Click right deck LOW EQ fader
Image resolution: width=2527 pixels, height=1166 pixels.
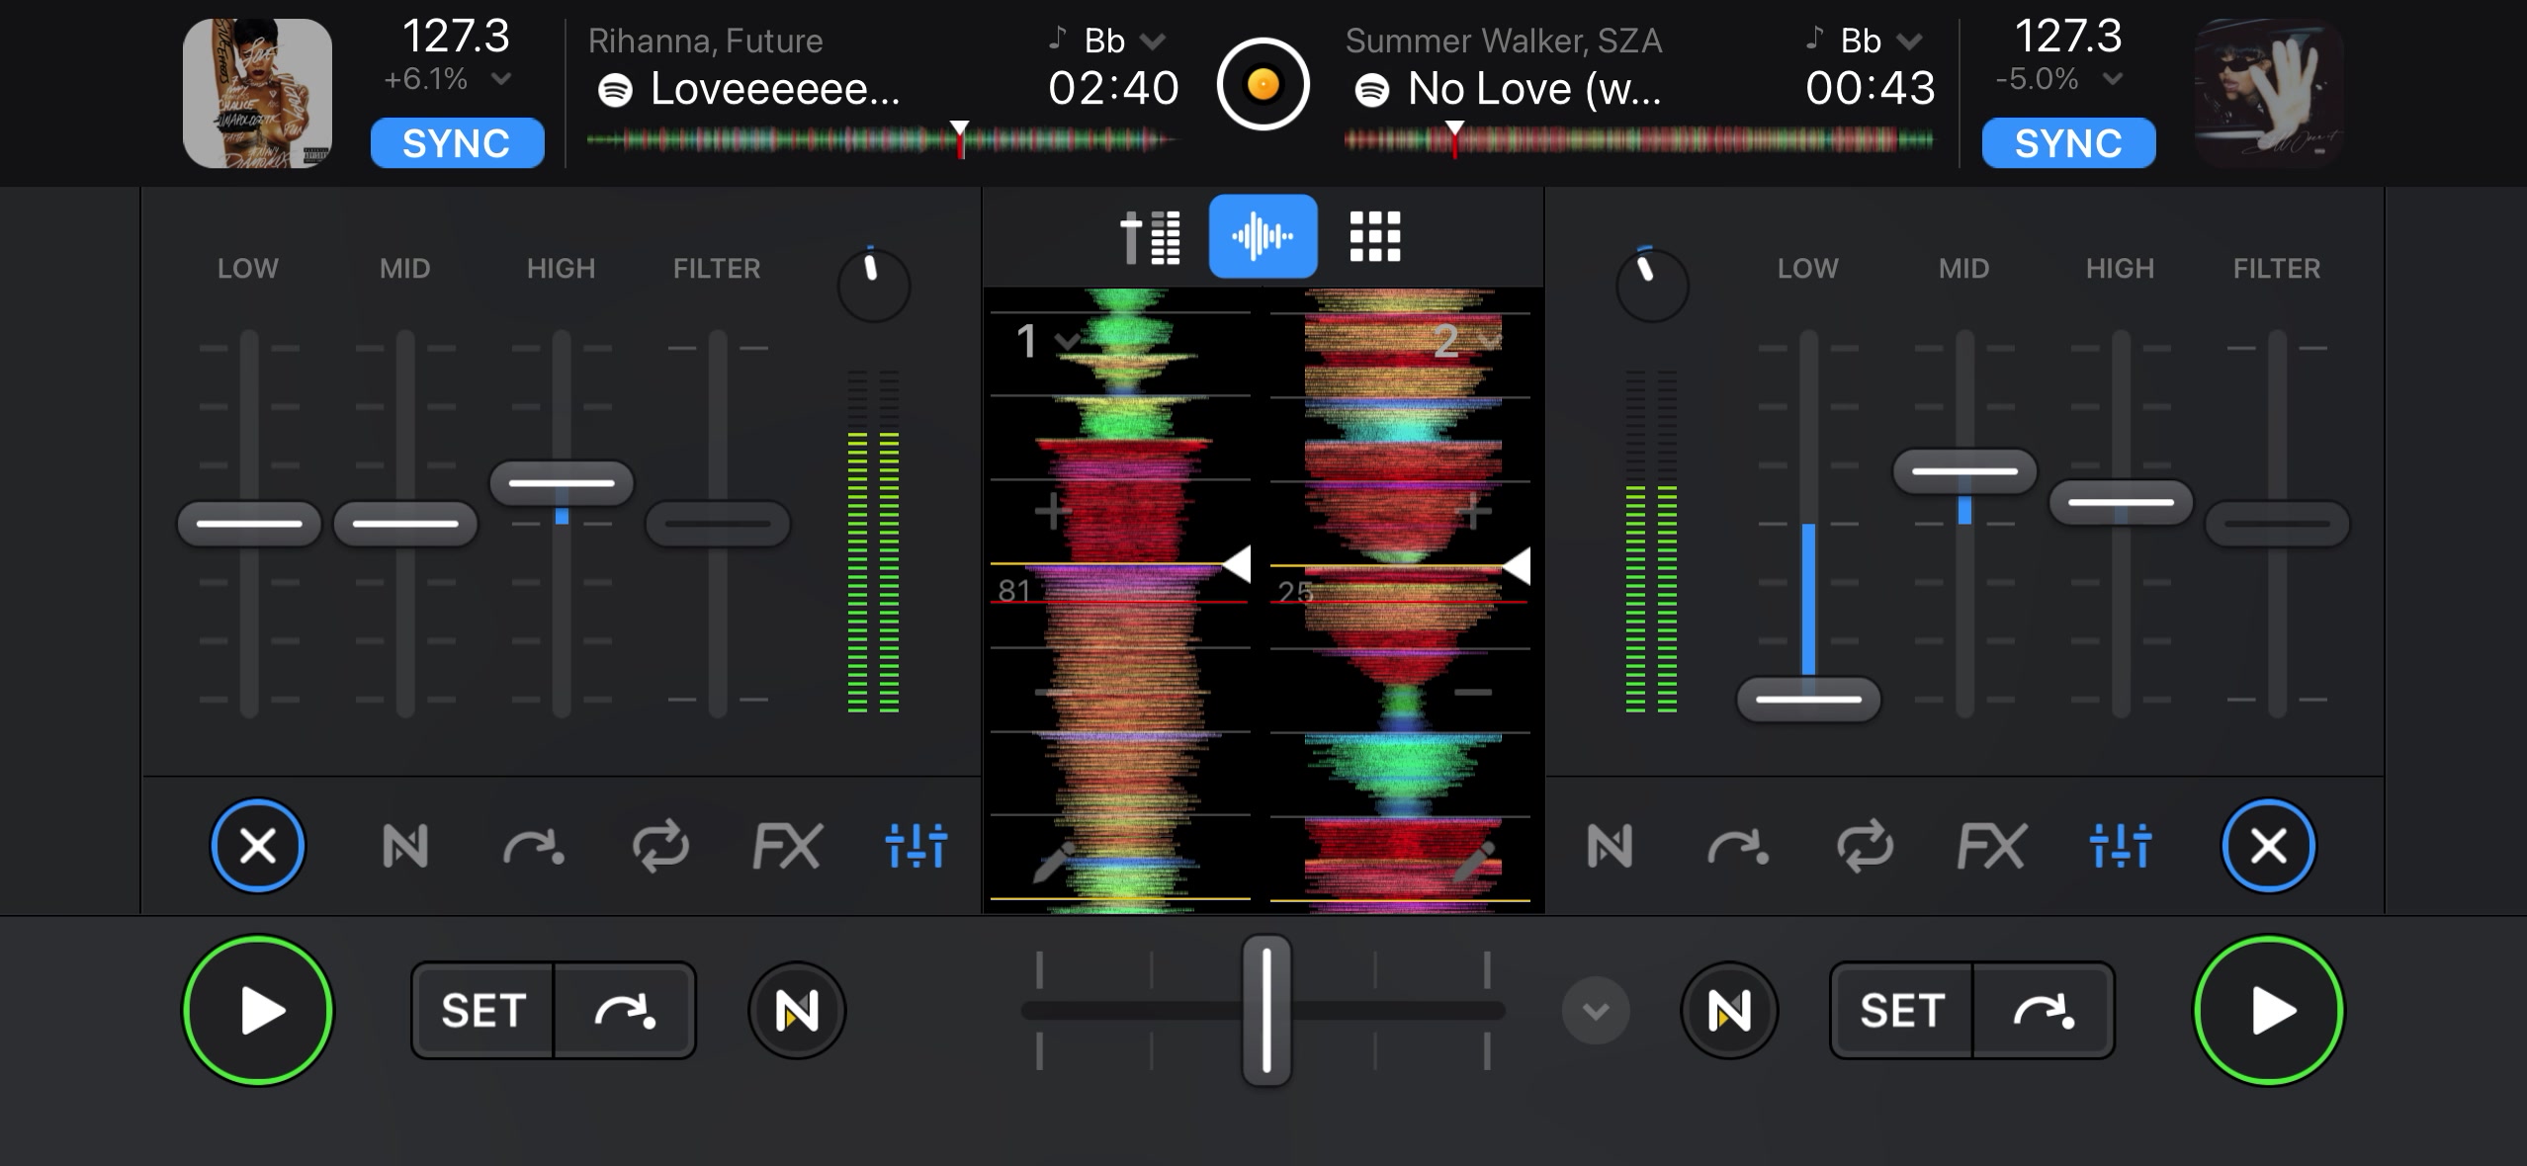[1808, 699]
